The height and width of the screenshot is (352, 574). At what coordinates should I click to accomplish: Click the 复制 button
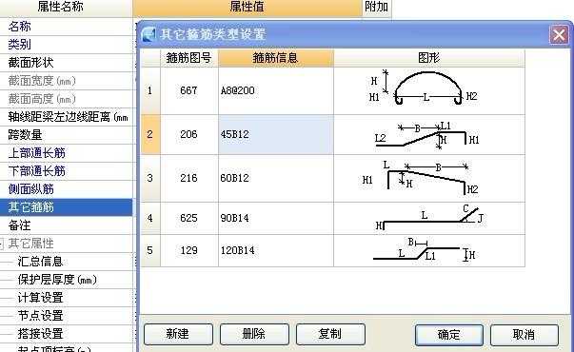(x=330, y=334)
